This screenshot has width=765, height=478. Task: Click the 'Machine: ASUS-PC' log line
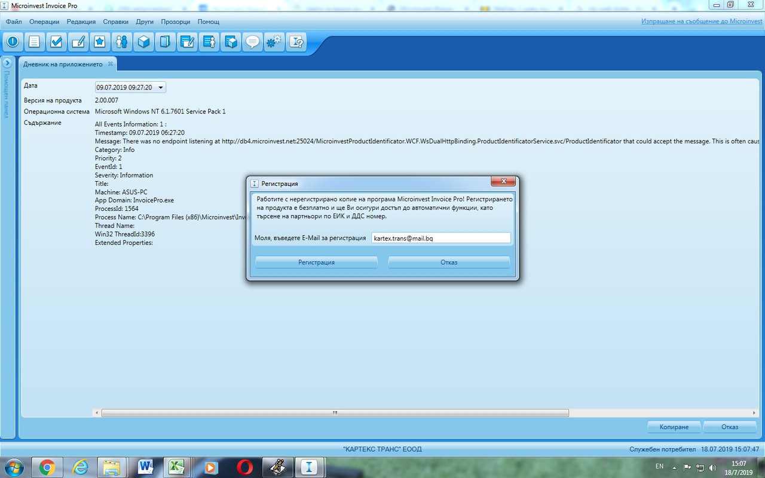[x=121, y=192]
